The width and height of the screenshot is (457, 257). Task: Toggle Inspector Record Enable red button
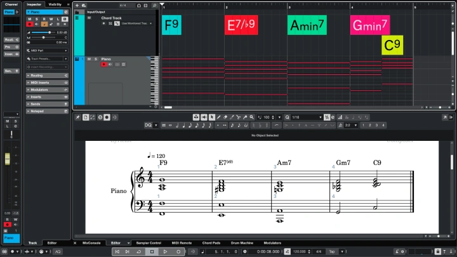click(29, 24)
